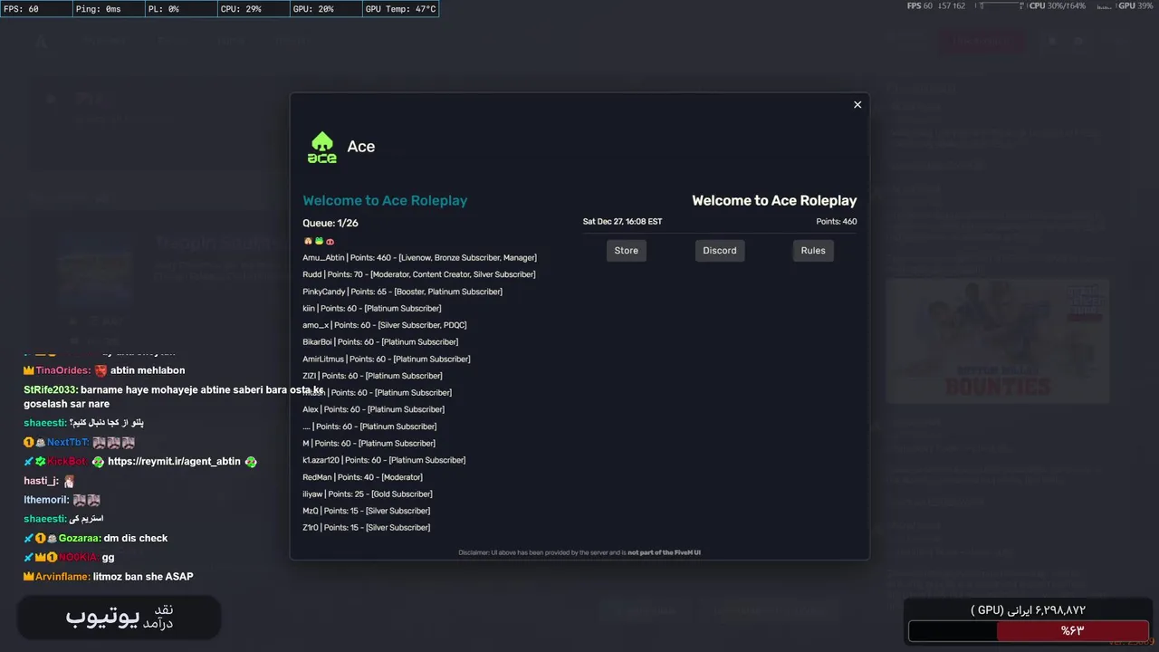Open the reymit.ir/agent_abtin link in chat
The image size is (1159, 652).
tap(174, 462)
